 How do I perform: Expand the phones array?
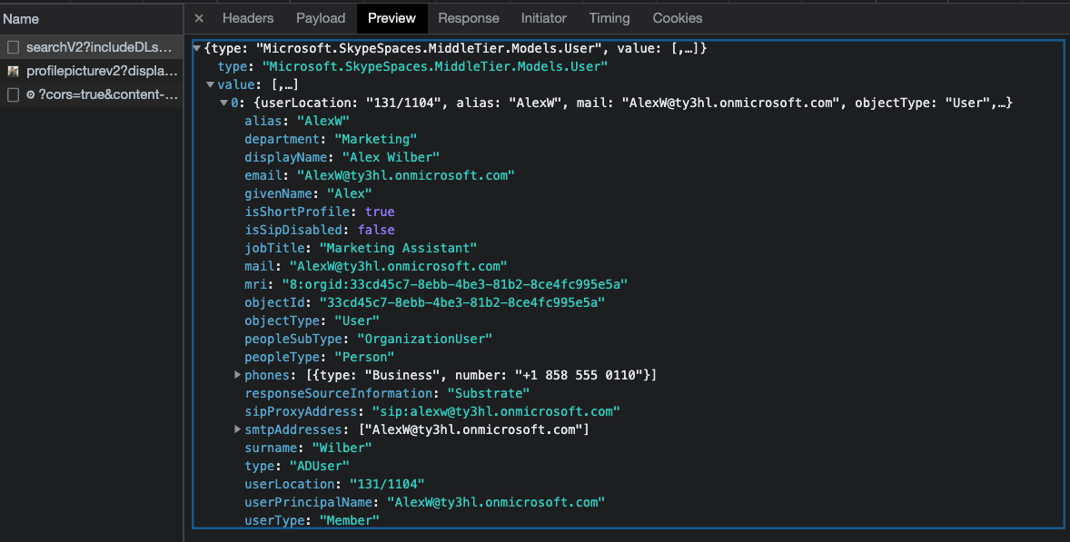[237, 375]
